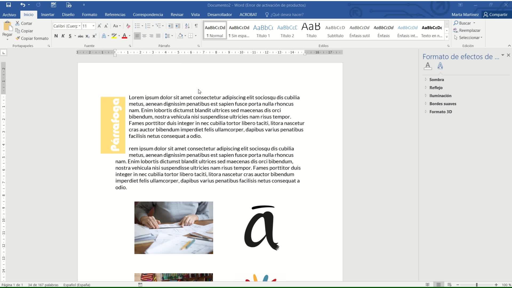This screenshot has height=288, width=512.
Task: Select the Título 1 style thumbnail
Action: coord(263,30)
